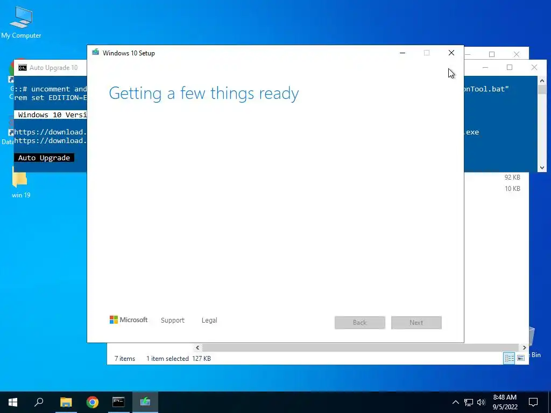Open the Action Center notifications icon
Screen dimensions: 551x413
click(533, 402)
